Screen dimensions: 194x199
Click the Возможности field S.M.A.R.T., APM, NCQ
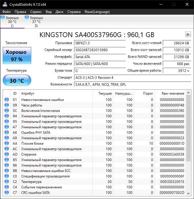tap(132, 84)
